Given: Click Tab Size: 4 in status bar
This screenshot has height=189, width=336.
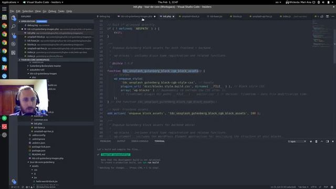Looking at the screenshot, I should pyautogui.click(x=303, y=187).
